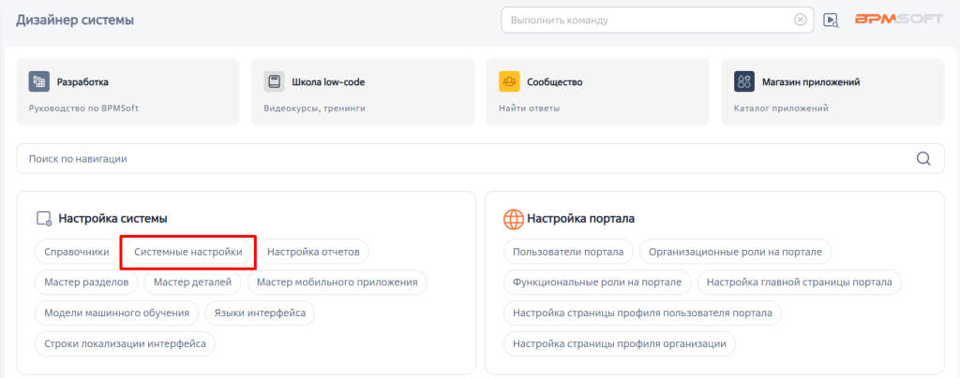Screen dimensions: 960x378
Task: Clear the command box with the X icon
Action: click(x=801, y=20)
